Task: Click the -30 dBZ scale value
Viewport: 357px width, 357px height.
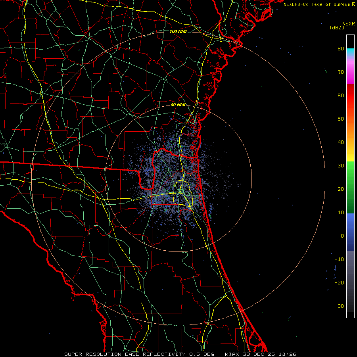Action: (339, 306)
